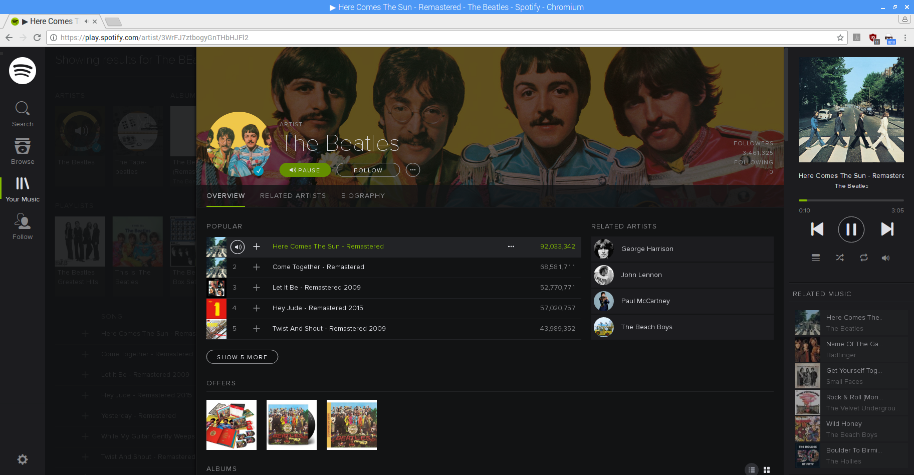
Task: Click the player volume icon
Action: (x=886, y=258)
